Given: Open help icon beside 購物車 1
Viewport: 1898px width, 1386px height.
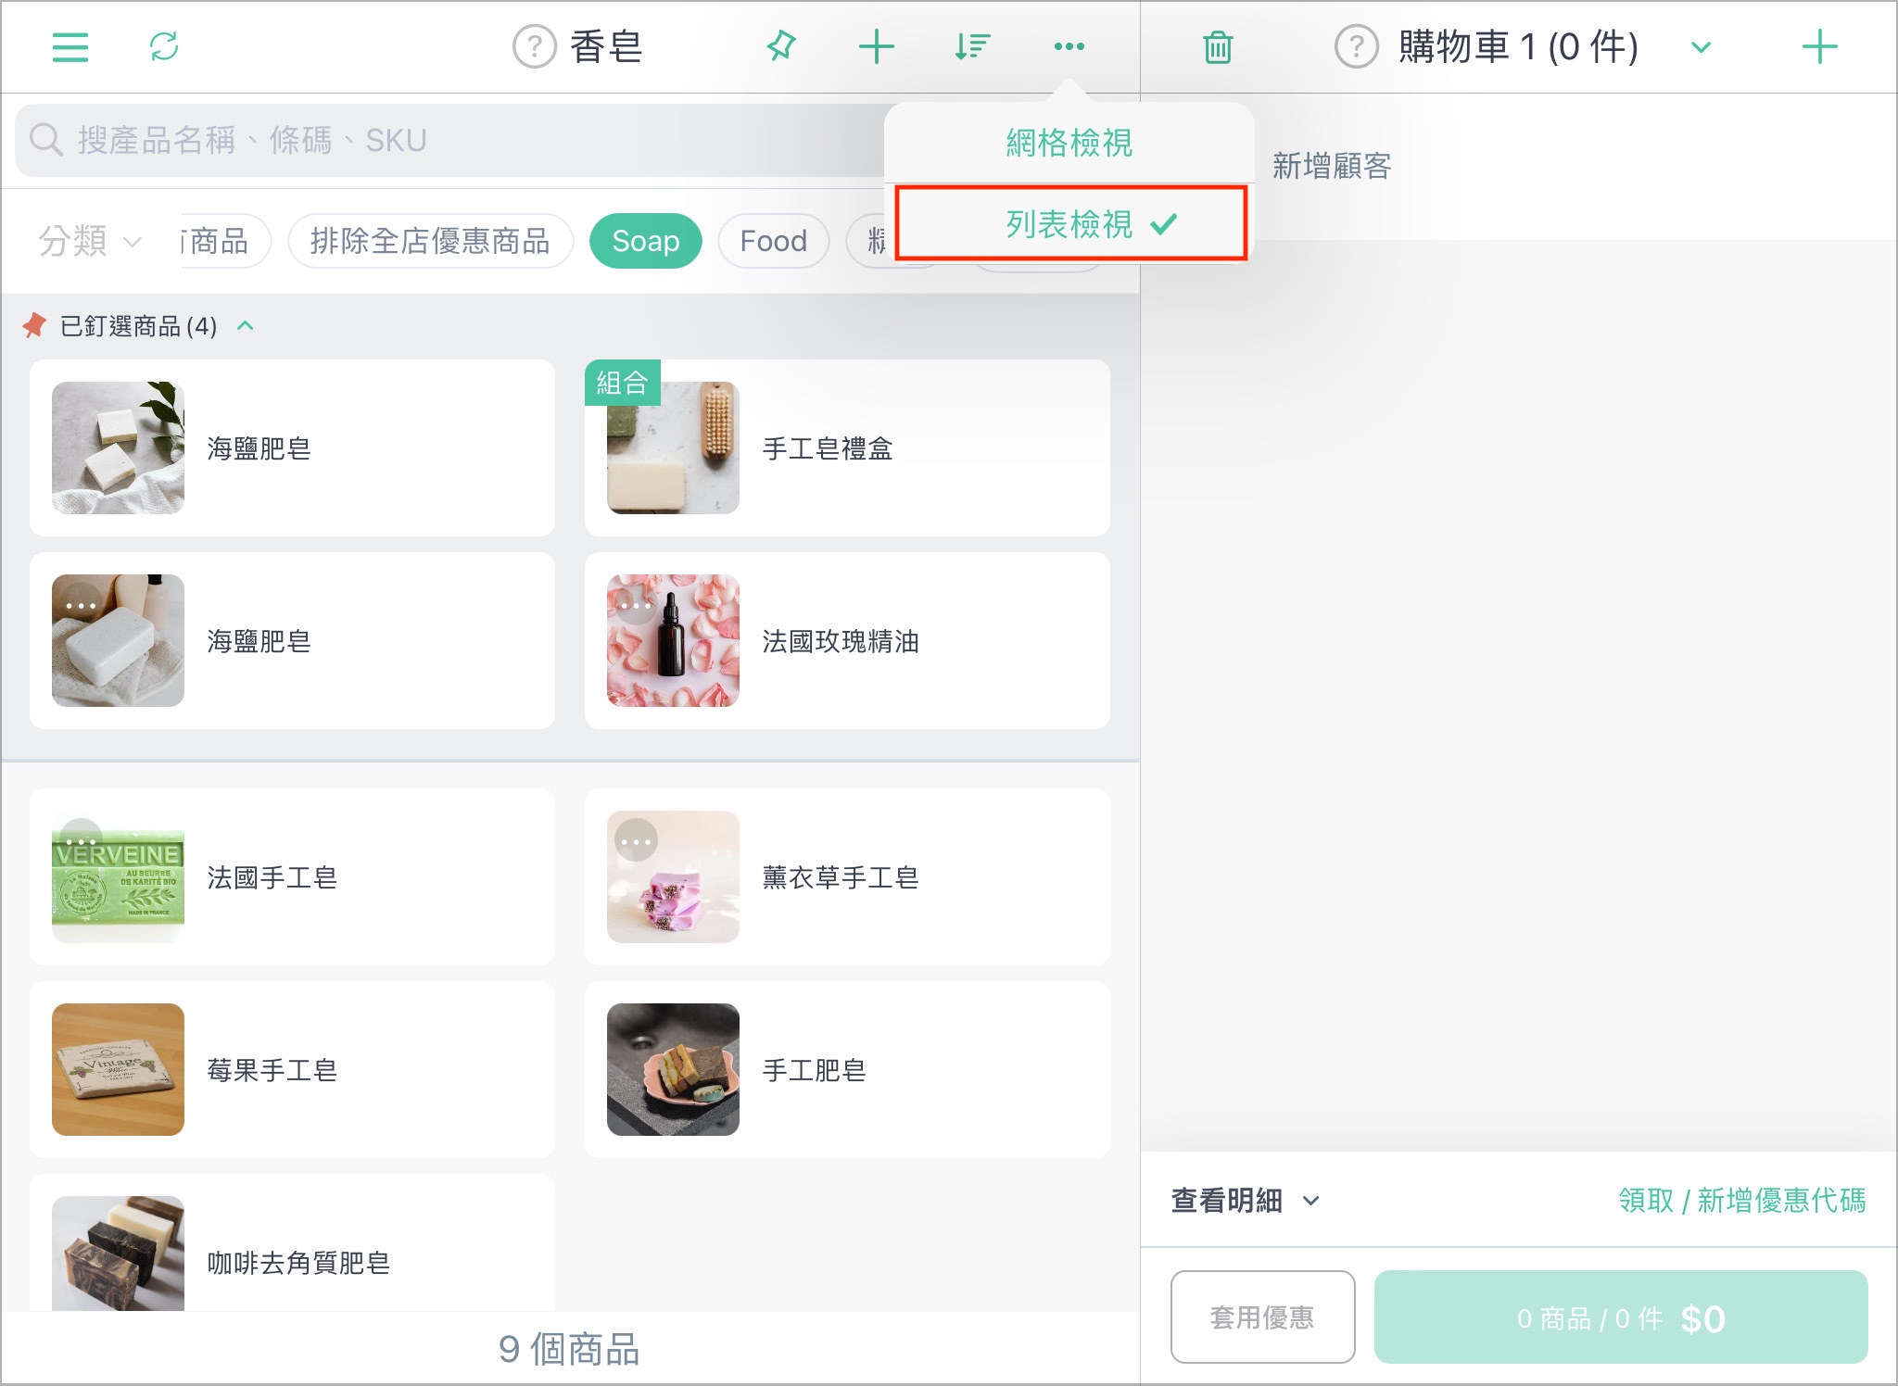Looking at the screenshot, I should (x=1357, y=46).
